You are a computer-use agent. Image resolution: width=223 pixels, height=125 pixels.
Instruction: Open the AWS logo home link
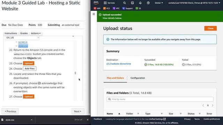point(96,3)
